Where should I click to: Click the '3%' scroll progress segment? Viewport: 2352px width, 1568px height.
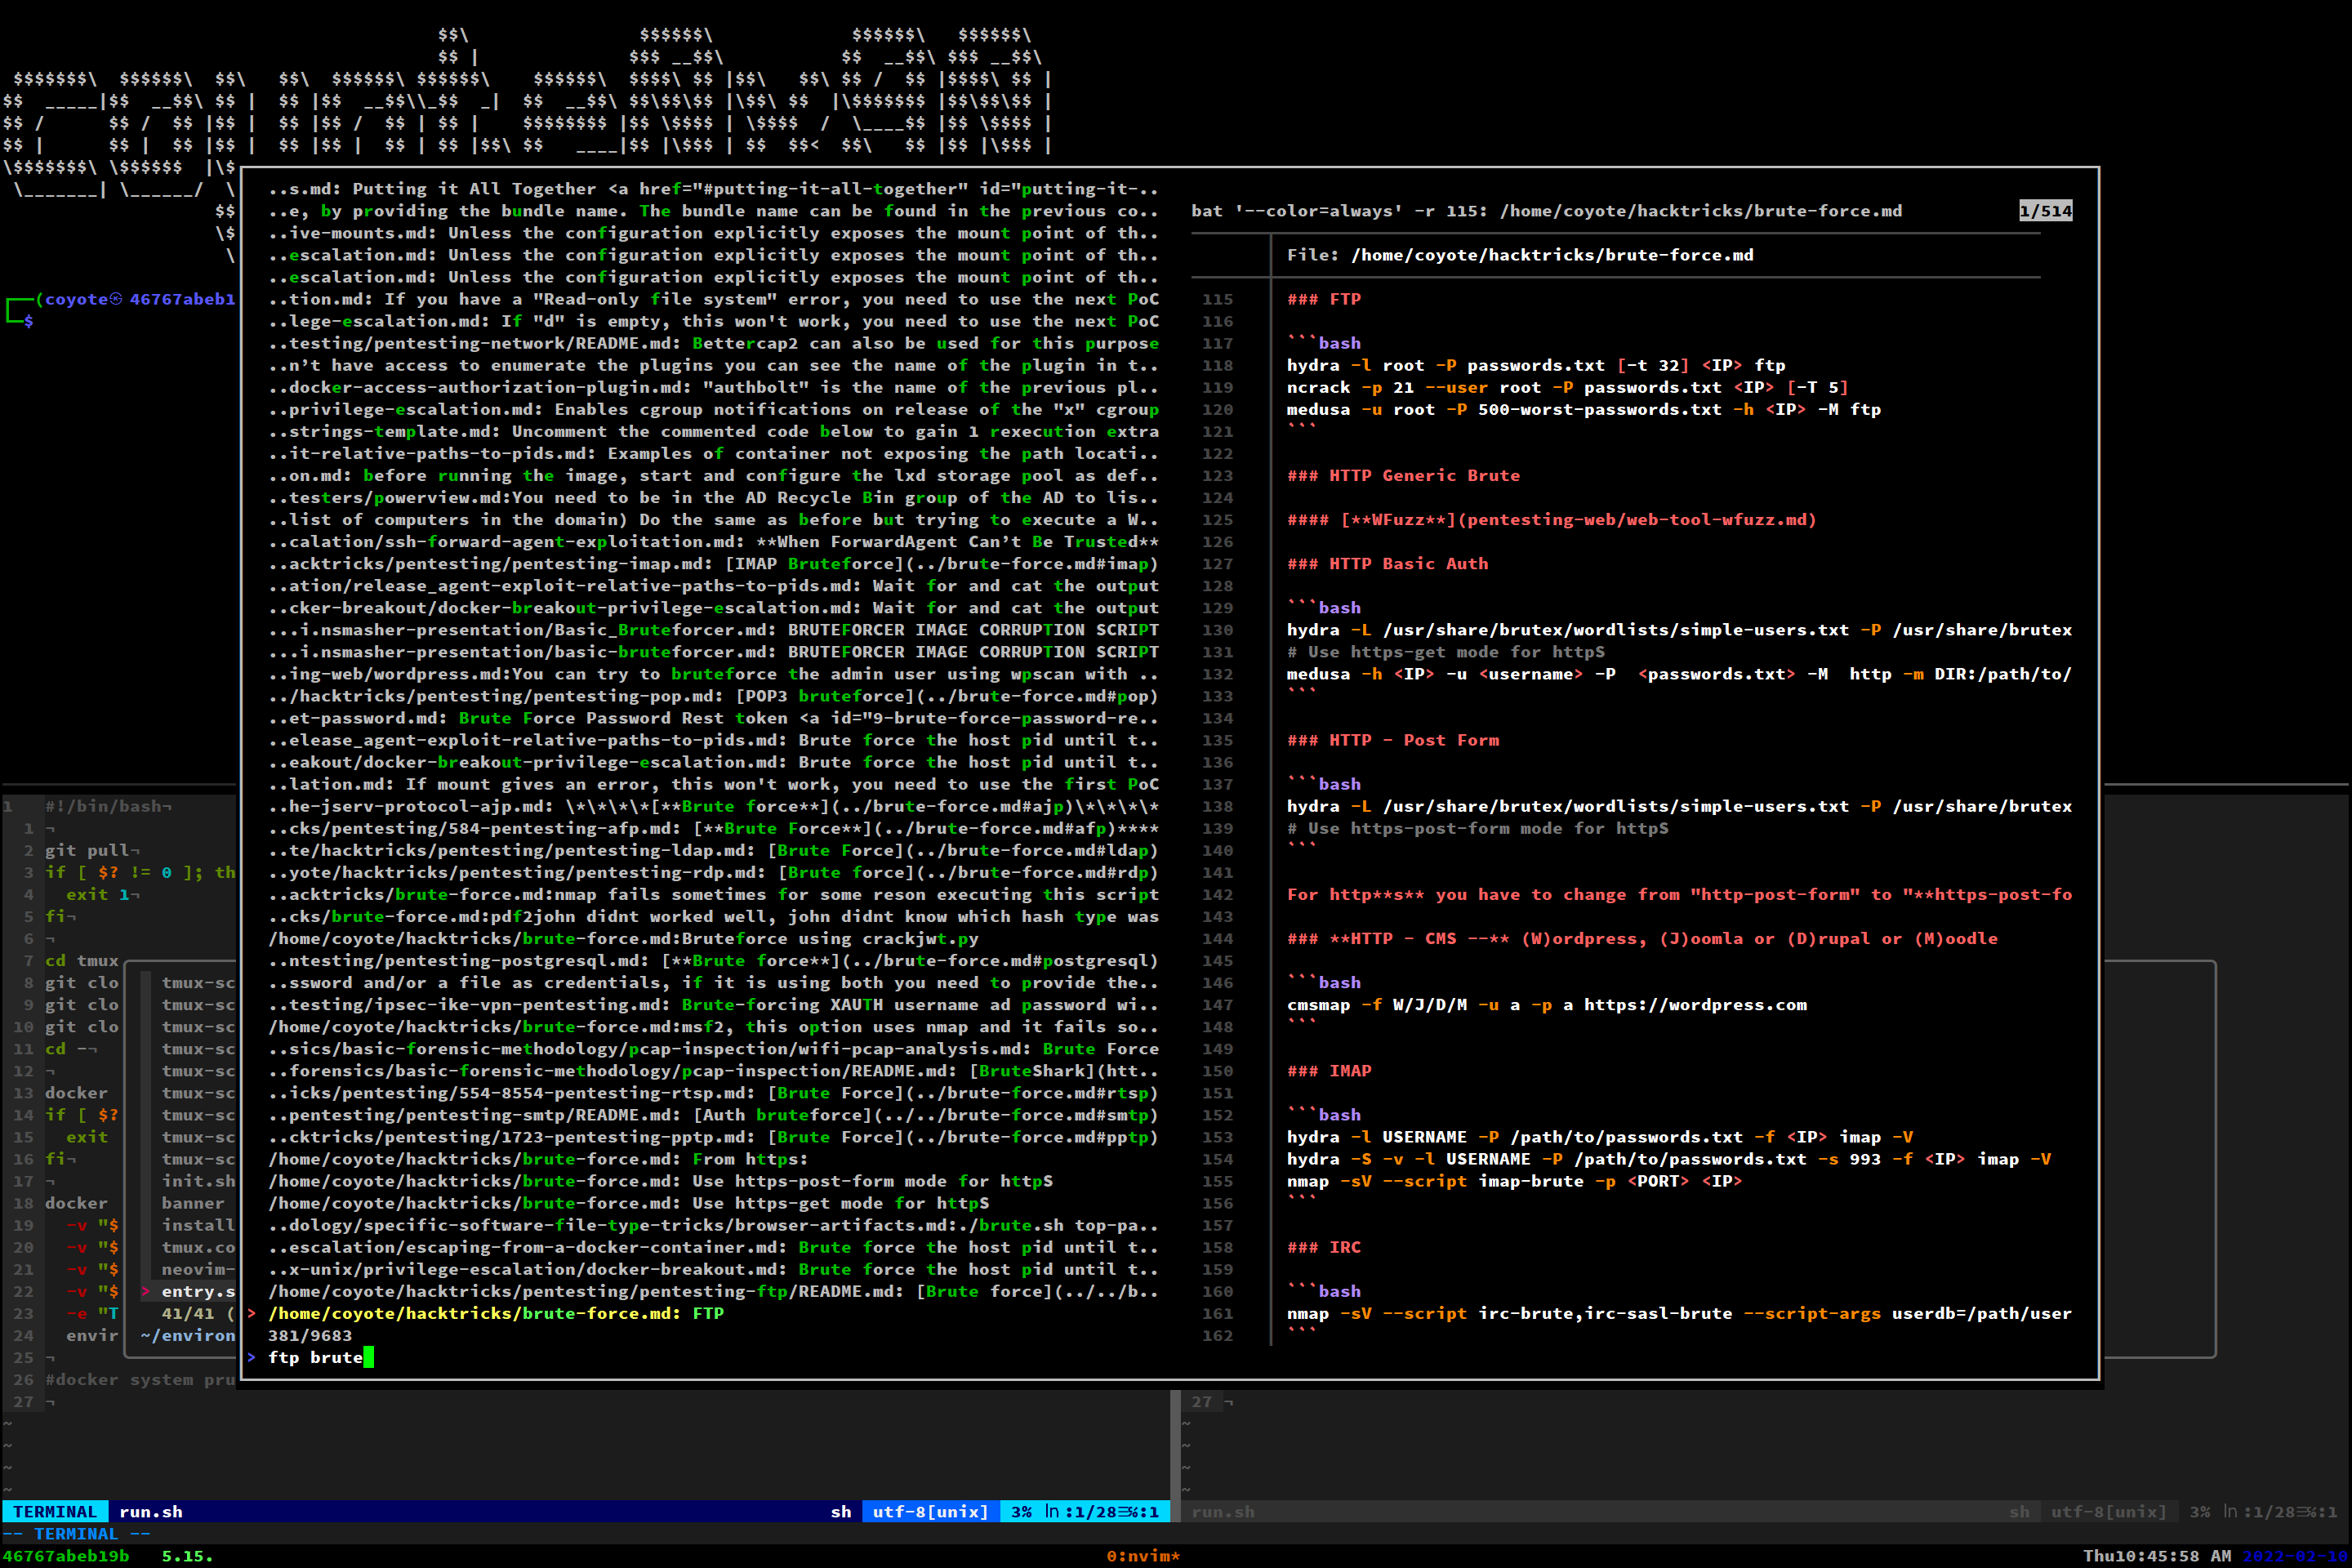[x=1021, y=1512]
